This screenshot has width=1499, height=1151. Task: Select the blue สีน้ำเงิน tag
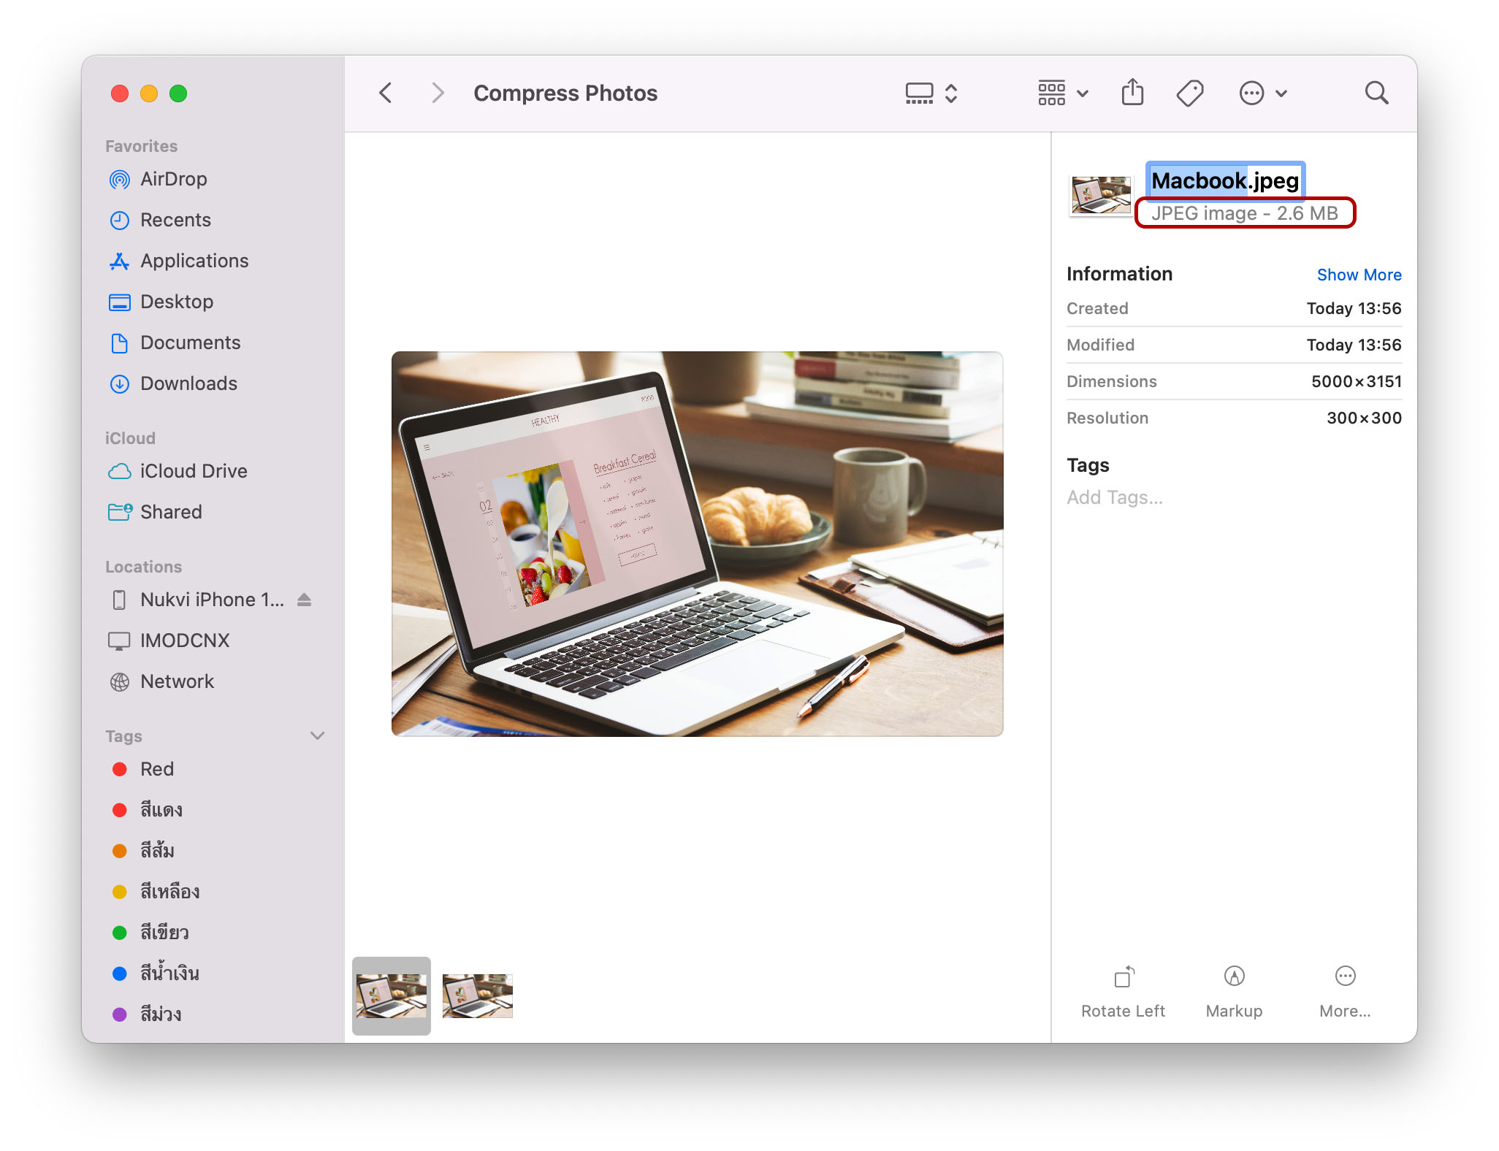pos(169,974)
